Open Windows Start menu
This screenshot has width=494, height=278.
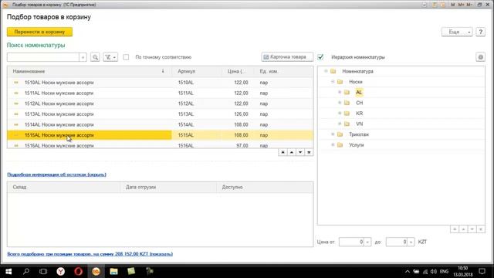coord(8,271)
